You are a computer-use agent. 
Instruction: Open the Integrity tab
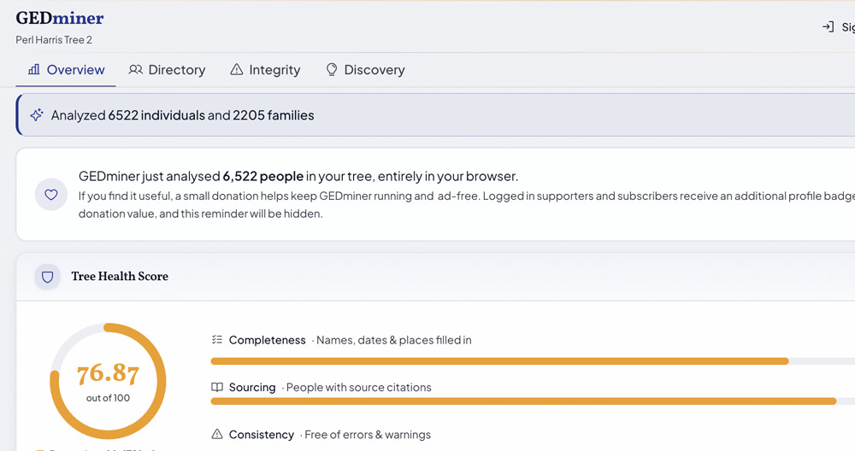pos(265,70)
